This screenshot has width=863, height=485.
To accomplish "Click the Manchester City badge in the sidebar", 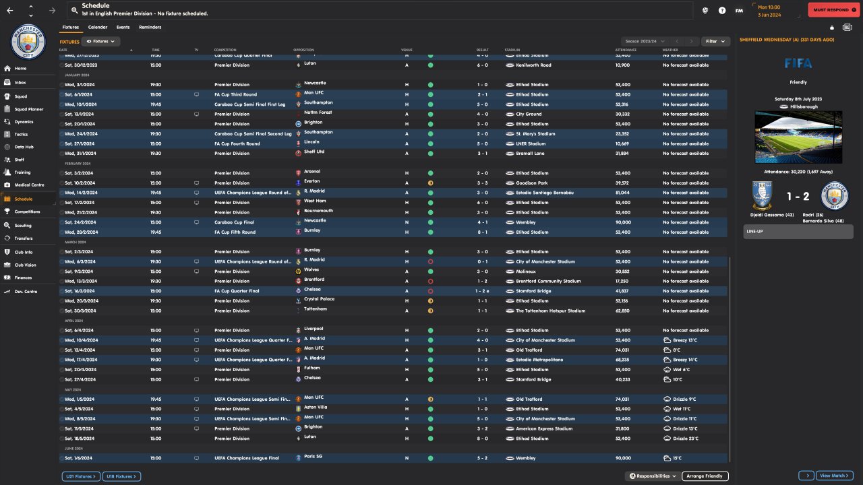I will 28,41.
